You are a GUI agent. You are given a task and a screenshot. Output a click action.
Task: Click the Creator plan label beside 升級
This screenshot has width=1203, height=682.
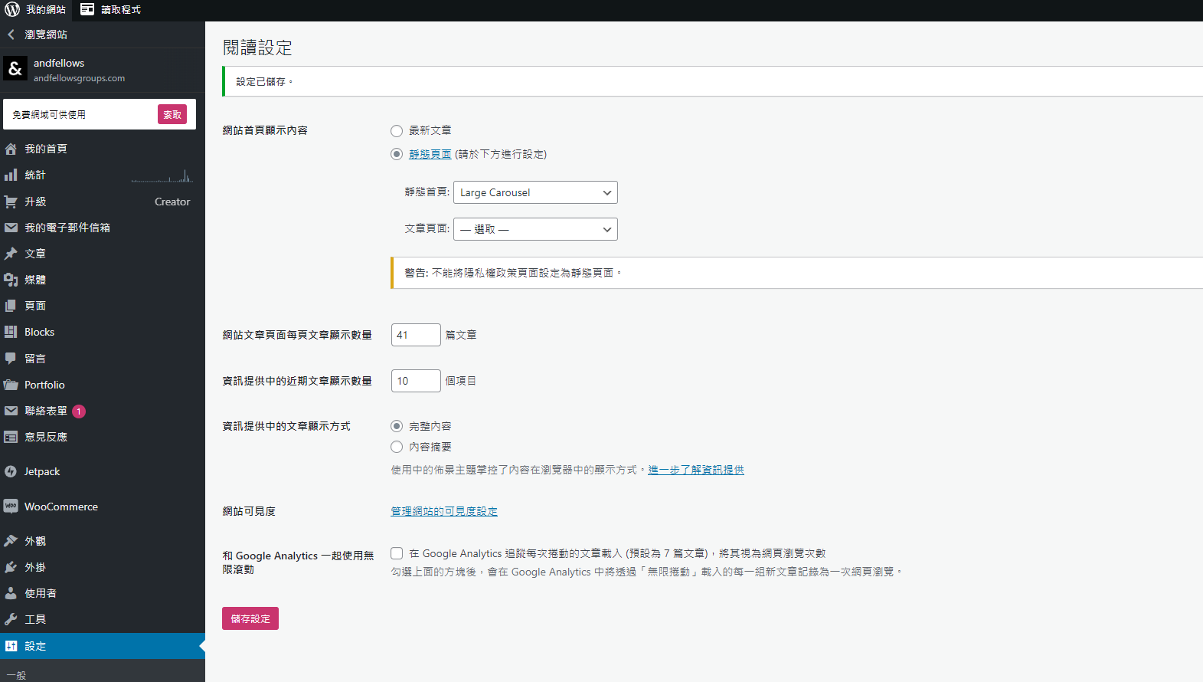172,202
